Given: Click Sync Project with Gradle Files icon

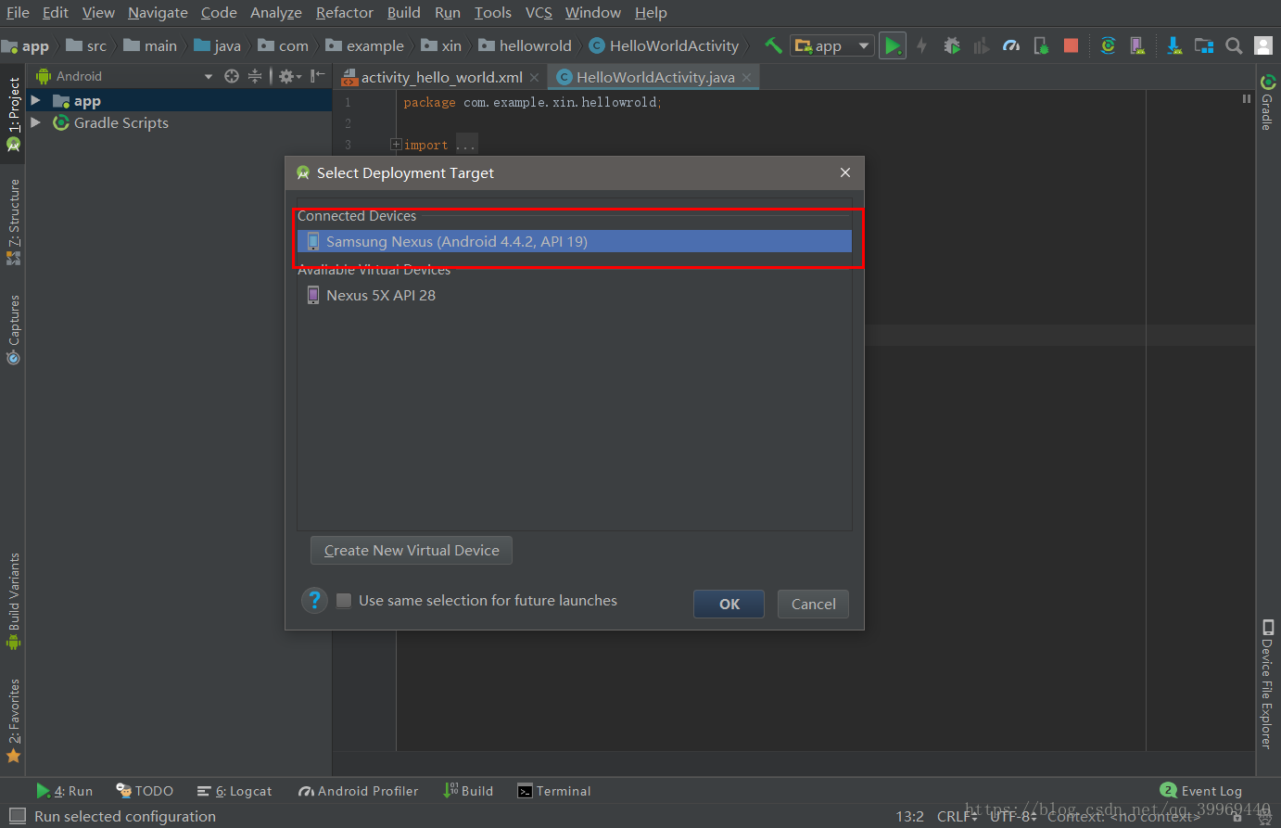Looking at the screenshot, I should coord(1108,45).
